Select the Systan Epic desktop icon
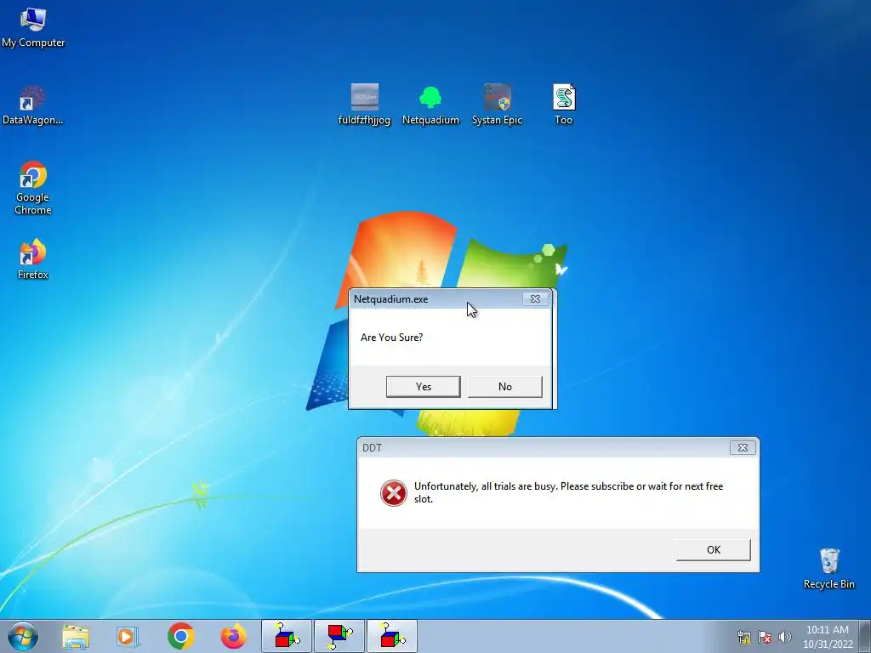 (x=497, y=105)
